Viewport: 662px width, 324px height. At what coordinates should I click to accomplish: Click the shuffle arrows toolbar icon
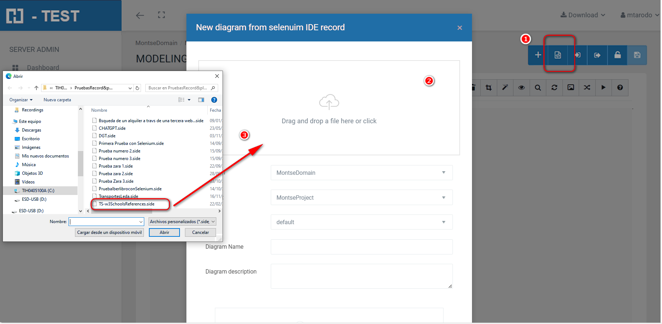[x=587, y=88]
